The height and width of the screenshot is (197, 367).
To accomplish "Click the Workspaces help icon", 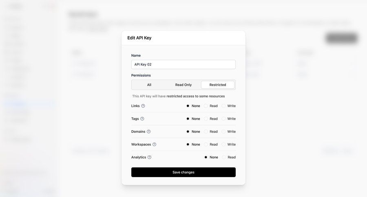I will [x=155, y=144].
